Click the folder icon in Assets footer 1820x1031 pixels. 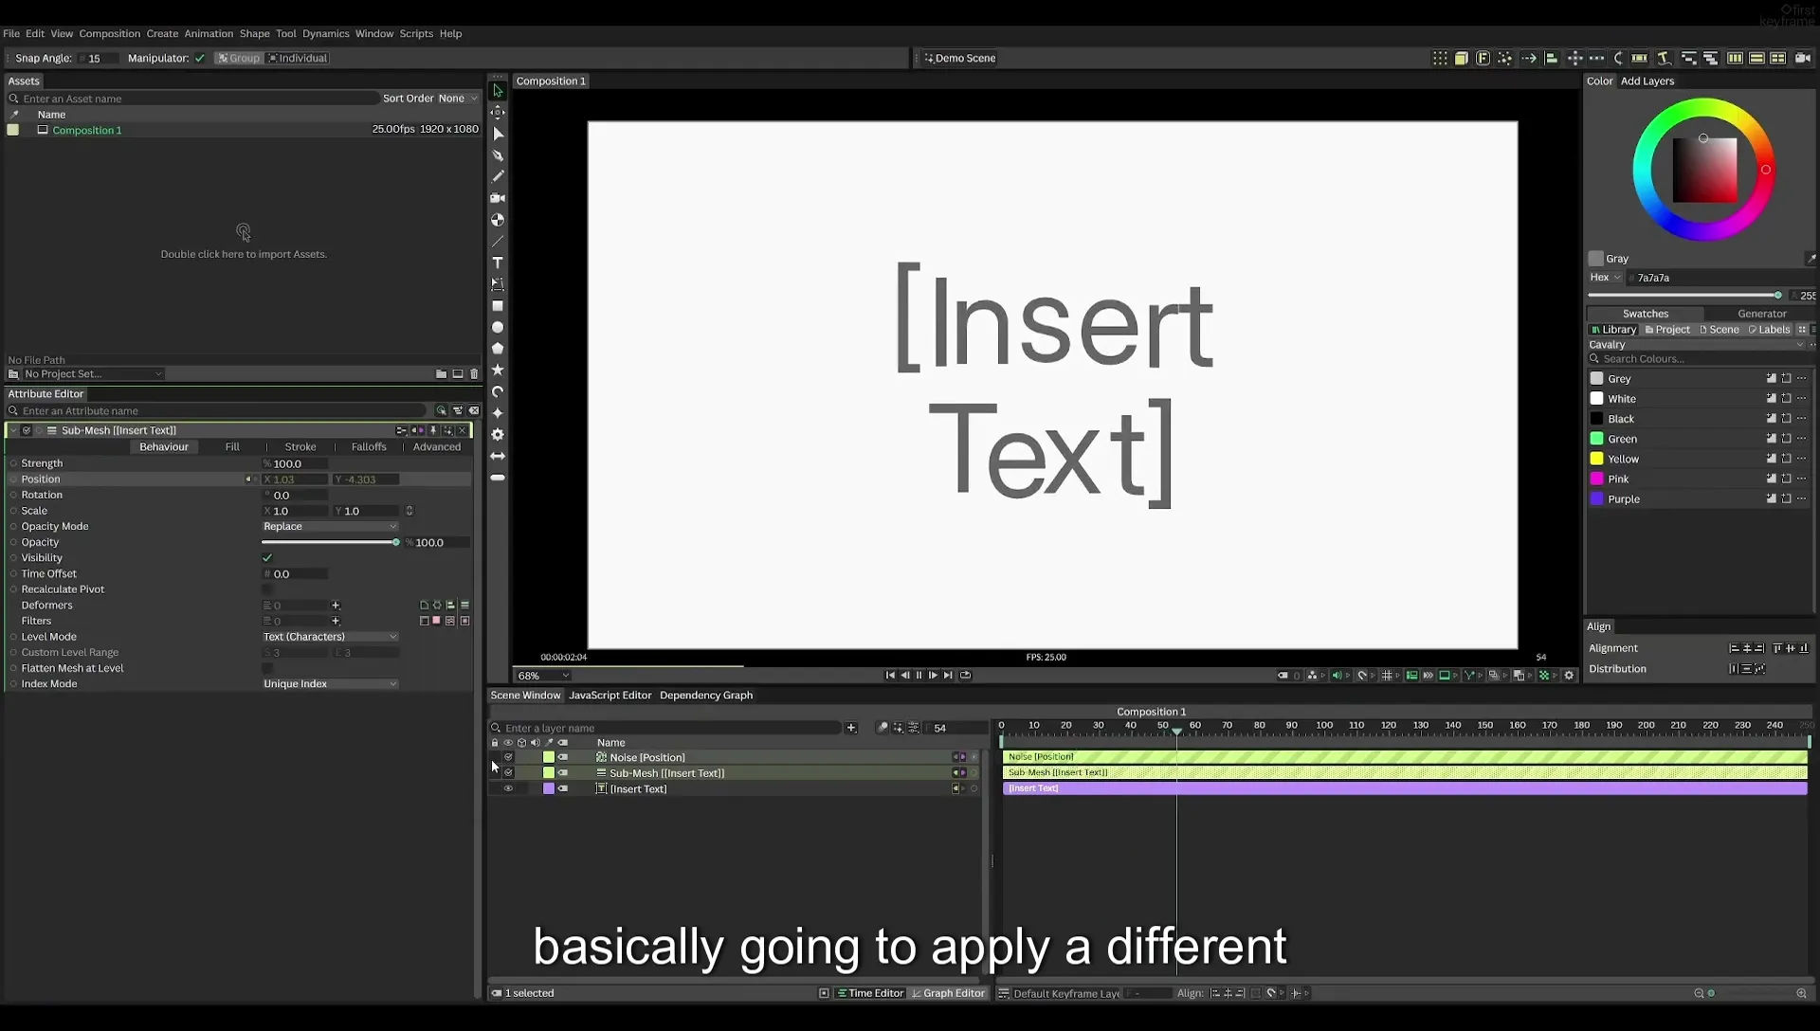[x=441, y=374]
